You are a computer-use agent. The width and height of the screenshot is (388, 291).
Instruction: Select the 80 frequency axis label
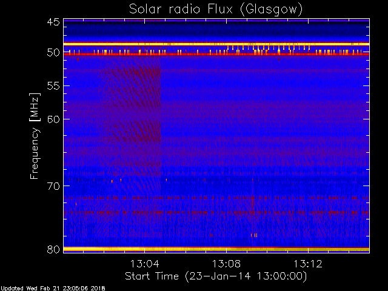pos(53,249)
